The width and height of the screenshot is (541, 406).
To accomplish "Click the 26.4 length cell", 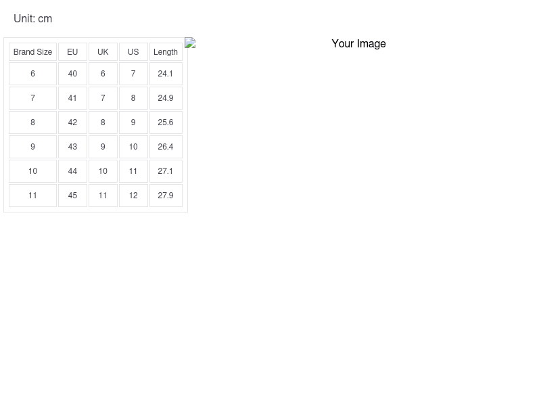I will click(x=166, y=147).
